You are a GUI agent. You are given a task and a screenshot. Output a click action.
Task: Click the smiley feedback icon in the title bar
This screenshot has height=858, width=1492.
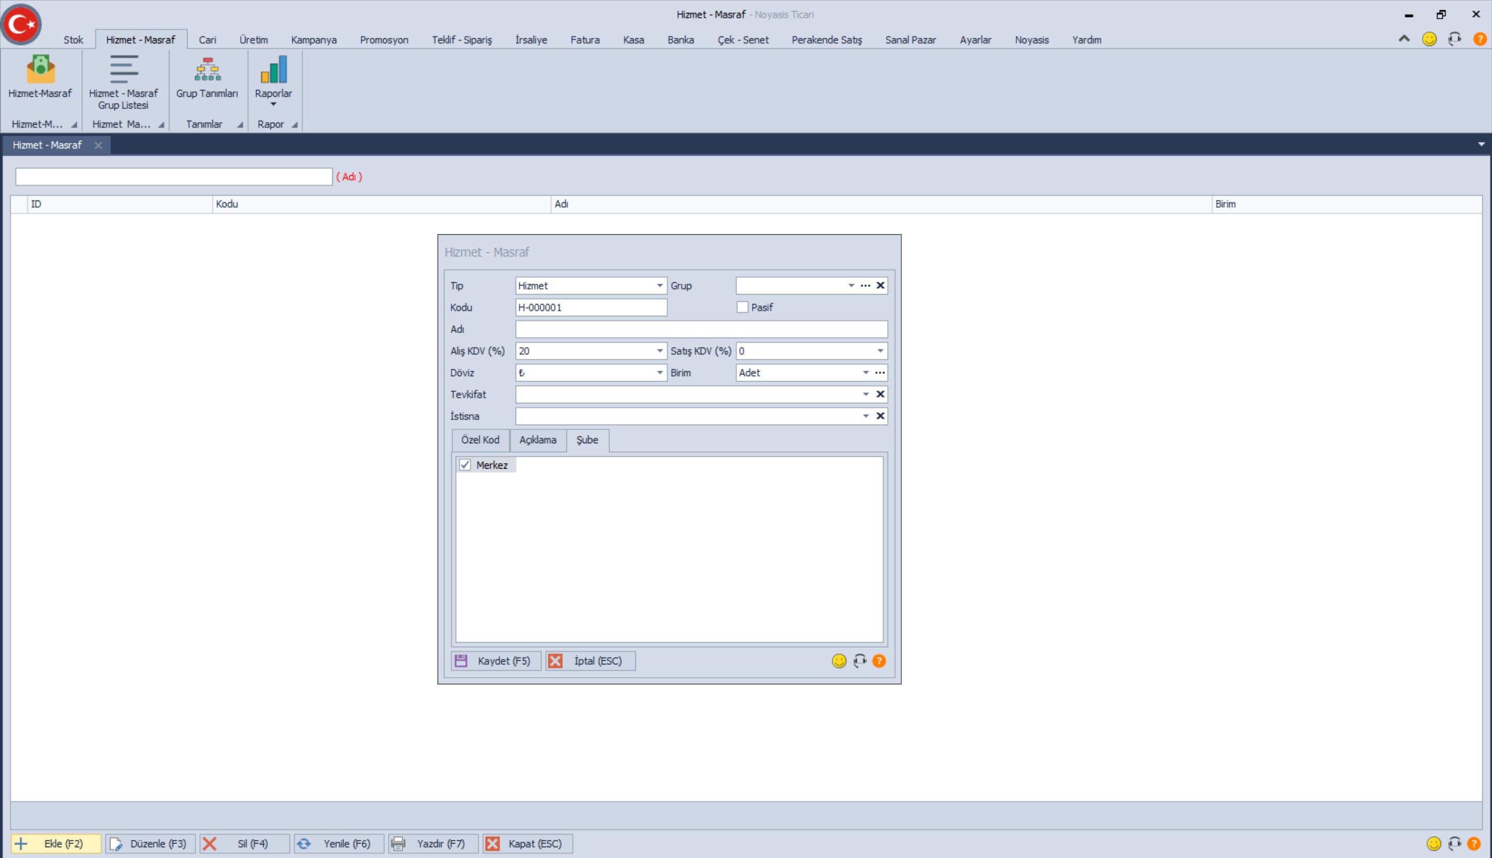tap(1429, 39)
